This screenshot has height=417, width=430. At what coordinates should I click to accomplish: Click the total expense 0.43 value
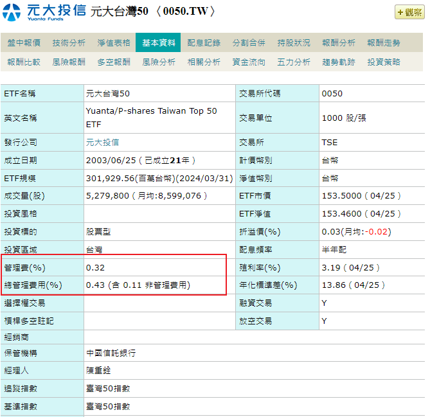point(95,285)
